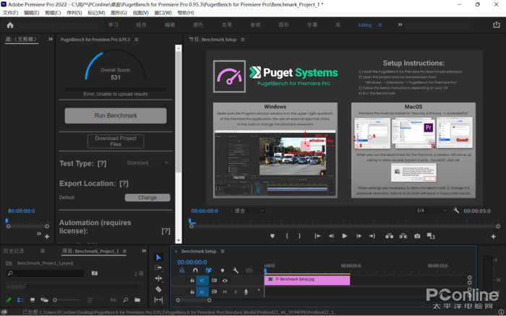This screenshot has height=316, width=506.
Task: Select the Razor tool
Action: point(158,289)
